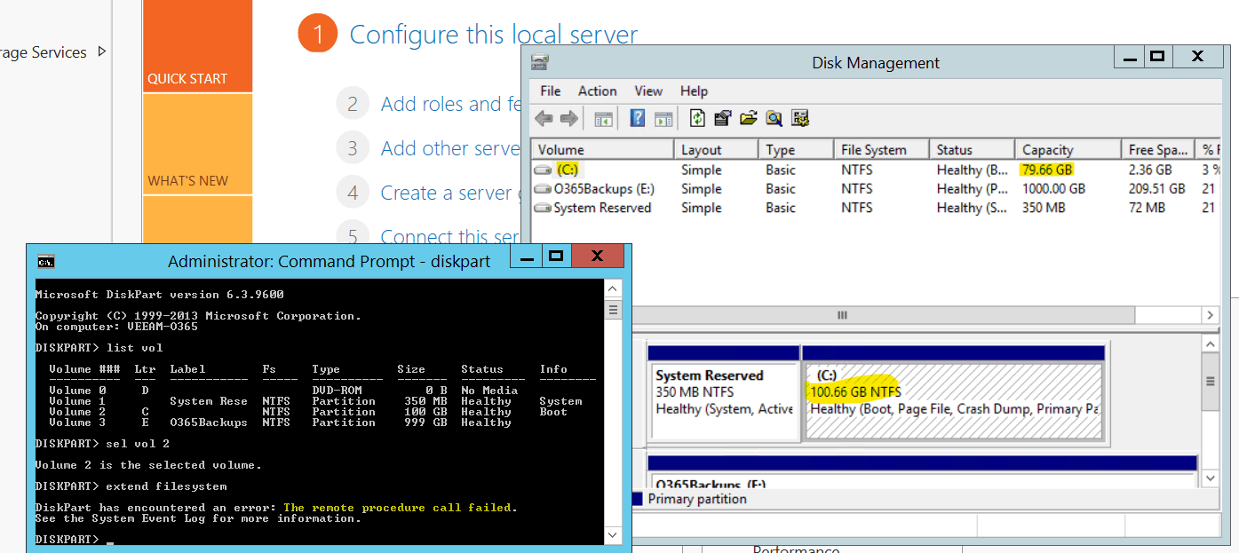Open the Help question-mark toolbar icon
1239x553 pixels.
point(637,118)
